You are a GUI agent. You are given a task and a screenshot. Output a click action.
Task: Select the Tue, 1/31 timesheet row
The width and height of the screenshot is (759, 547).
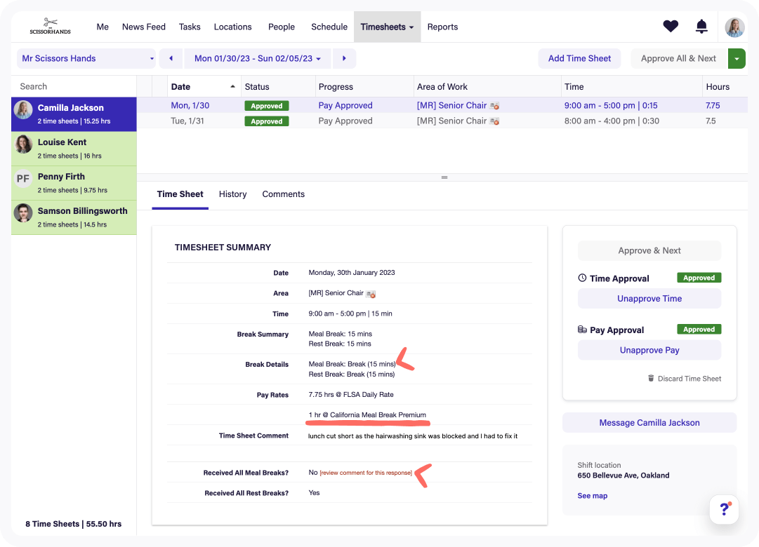442,121
